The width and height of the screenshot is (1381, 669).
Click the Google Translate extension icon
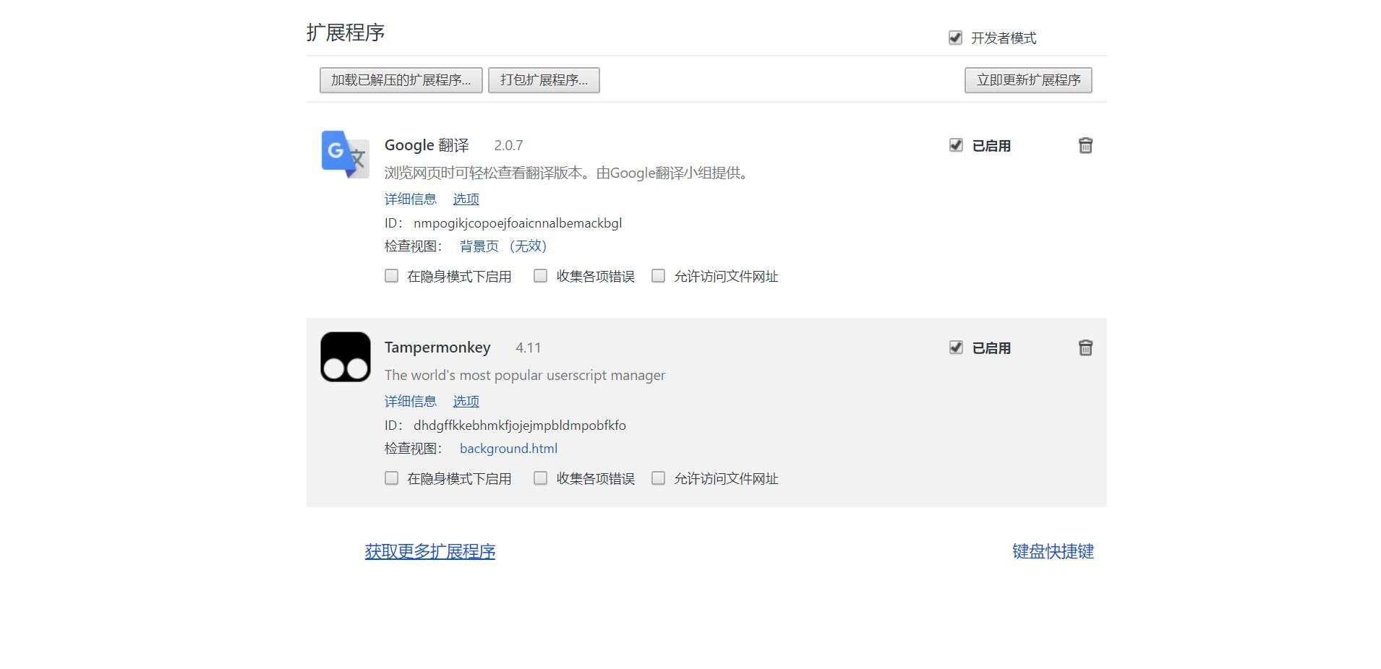tap(345, 154)
